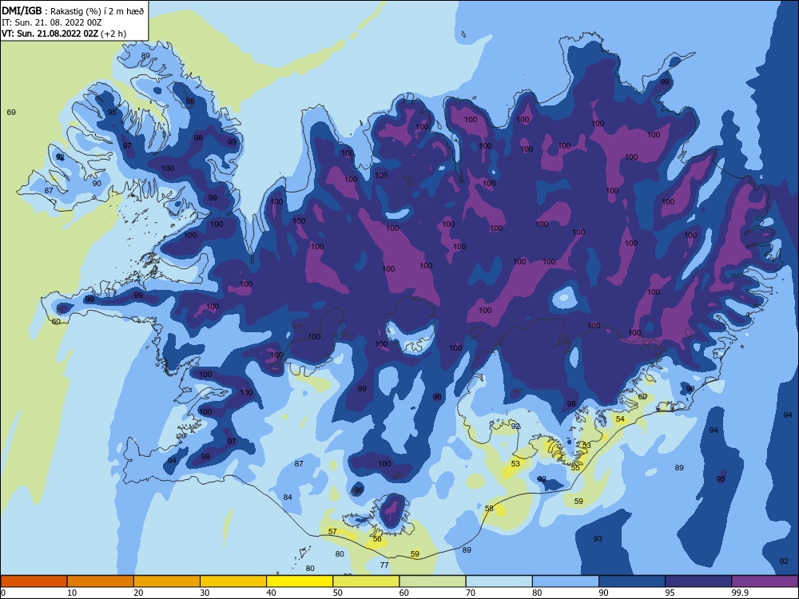Click the '77' humidity value at the southern tip
The height and width of the screenshot is (599, 799).
[384, 565]
